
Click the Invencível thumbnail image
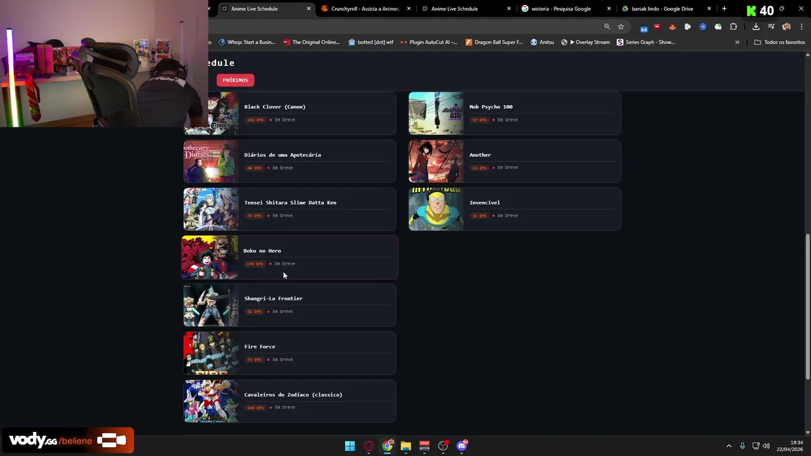436,209
